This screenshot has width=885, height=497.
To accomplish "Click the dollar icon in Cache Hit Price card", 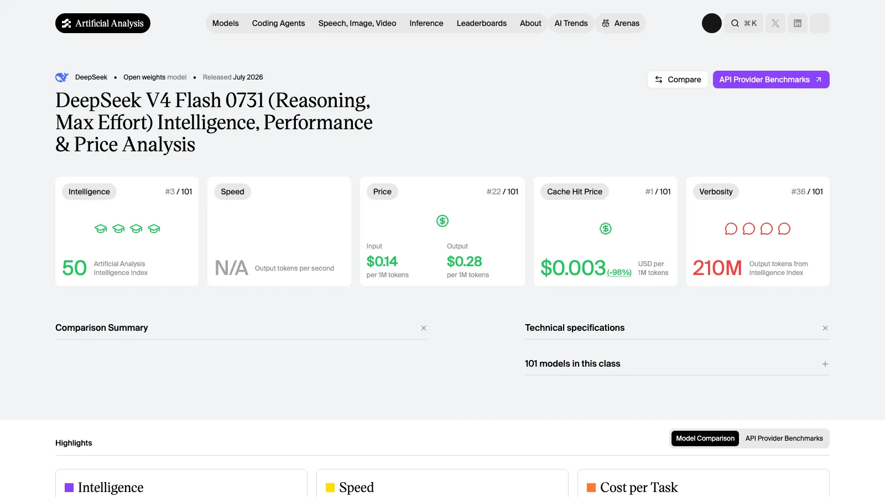I will point(606,229).
